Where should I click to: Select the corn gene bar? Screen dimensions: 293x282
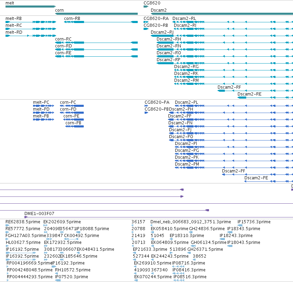[96, 14]
